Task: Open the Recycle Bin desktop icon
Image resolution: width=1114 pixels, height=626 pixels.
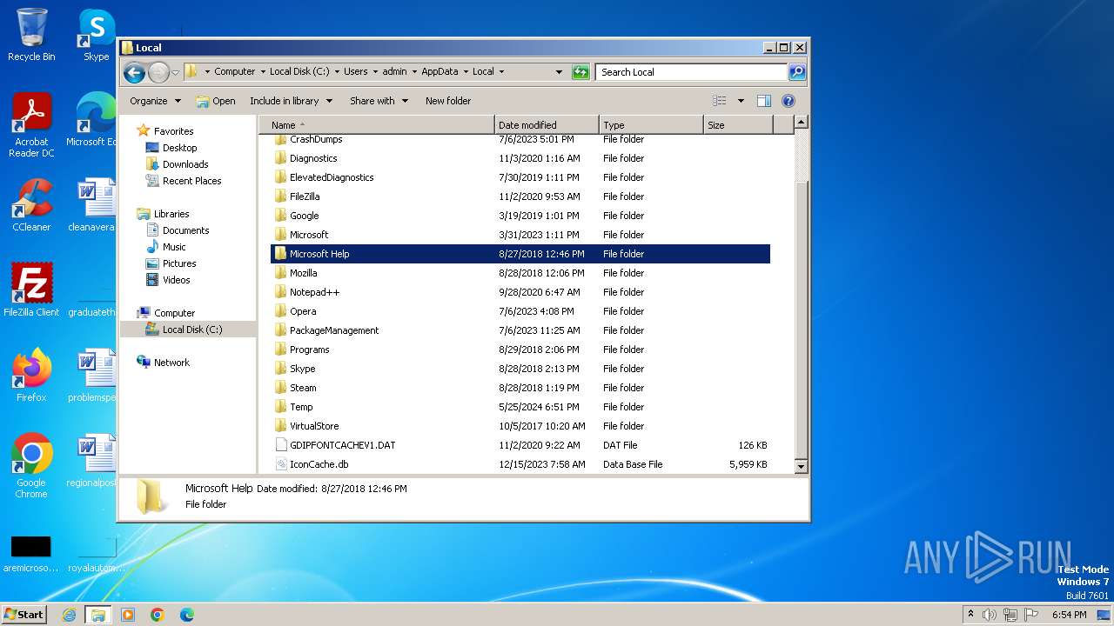Action: pos(31,35)
